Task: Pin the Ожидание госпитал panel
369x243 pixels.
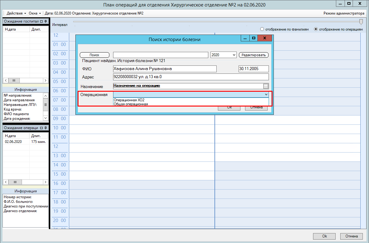Action: pyautogui.click(x=46, y=21)
